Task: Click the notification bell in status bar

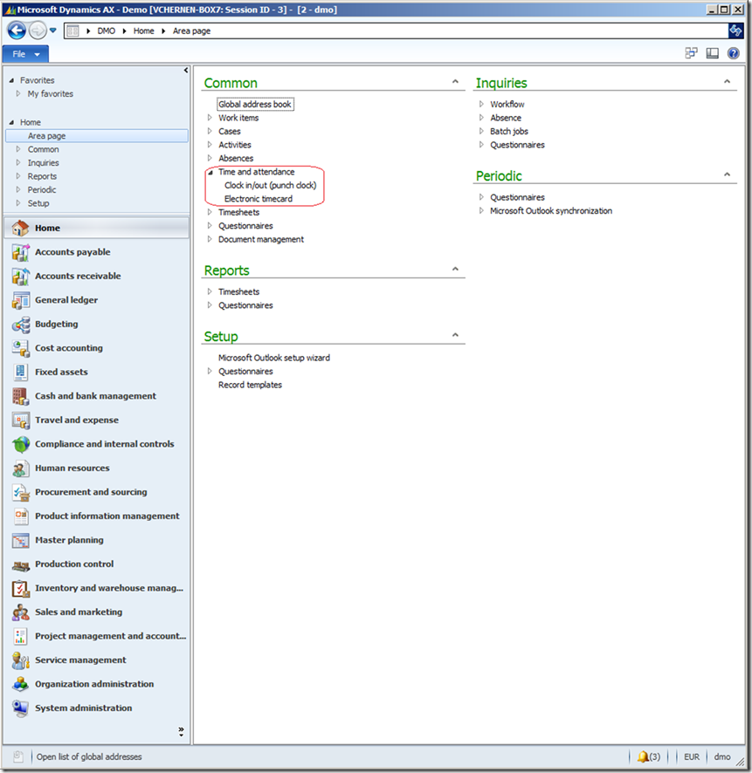Action: [x=644, y=756]
